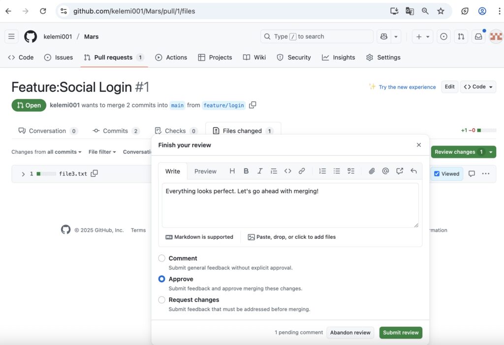Insert code with the code icon
Image resolution: width=504 pixels, height=345 pixels.
(288, 171)
